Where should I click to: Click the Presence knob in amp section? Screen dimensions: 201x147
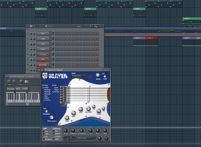click(73, 130)
